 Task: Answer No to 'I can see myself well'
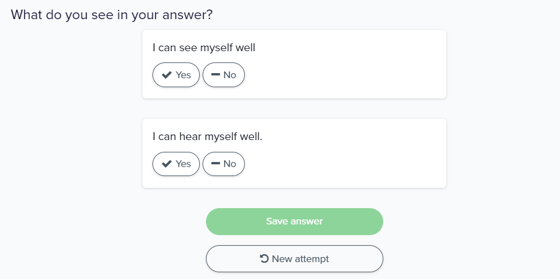tap(223, 75)
